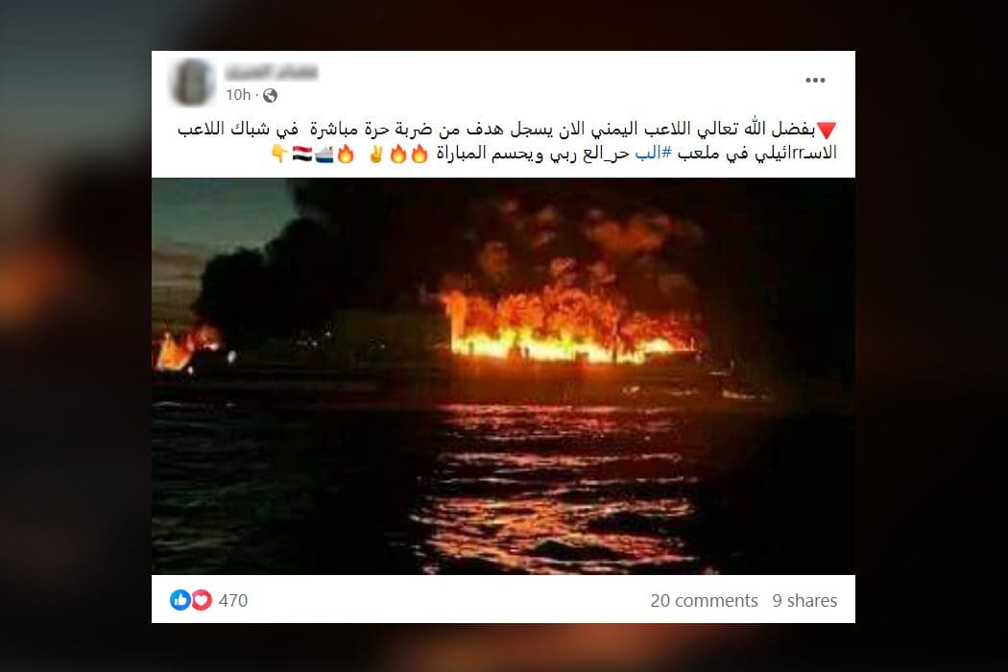Image resolution: width=1008 pixels, height=672 pixels.
Task: Open the blue #الب hashtag link
Action: tap(653, 154)
